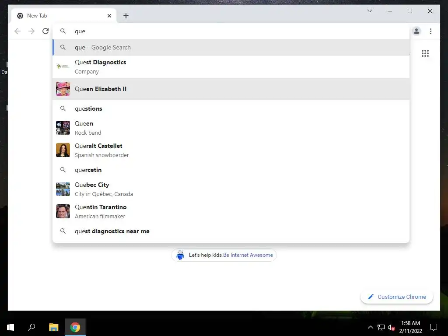Click the browser forward arrow
This screenshot has width=448, height=336.
click(31, 31)
